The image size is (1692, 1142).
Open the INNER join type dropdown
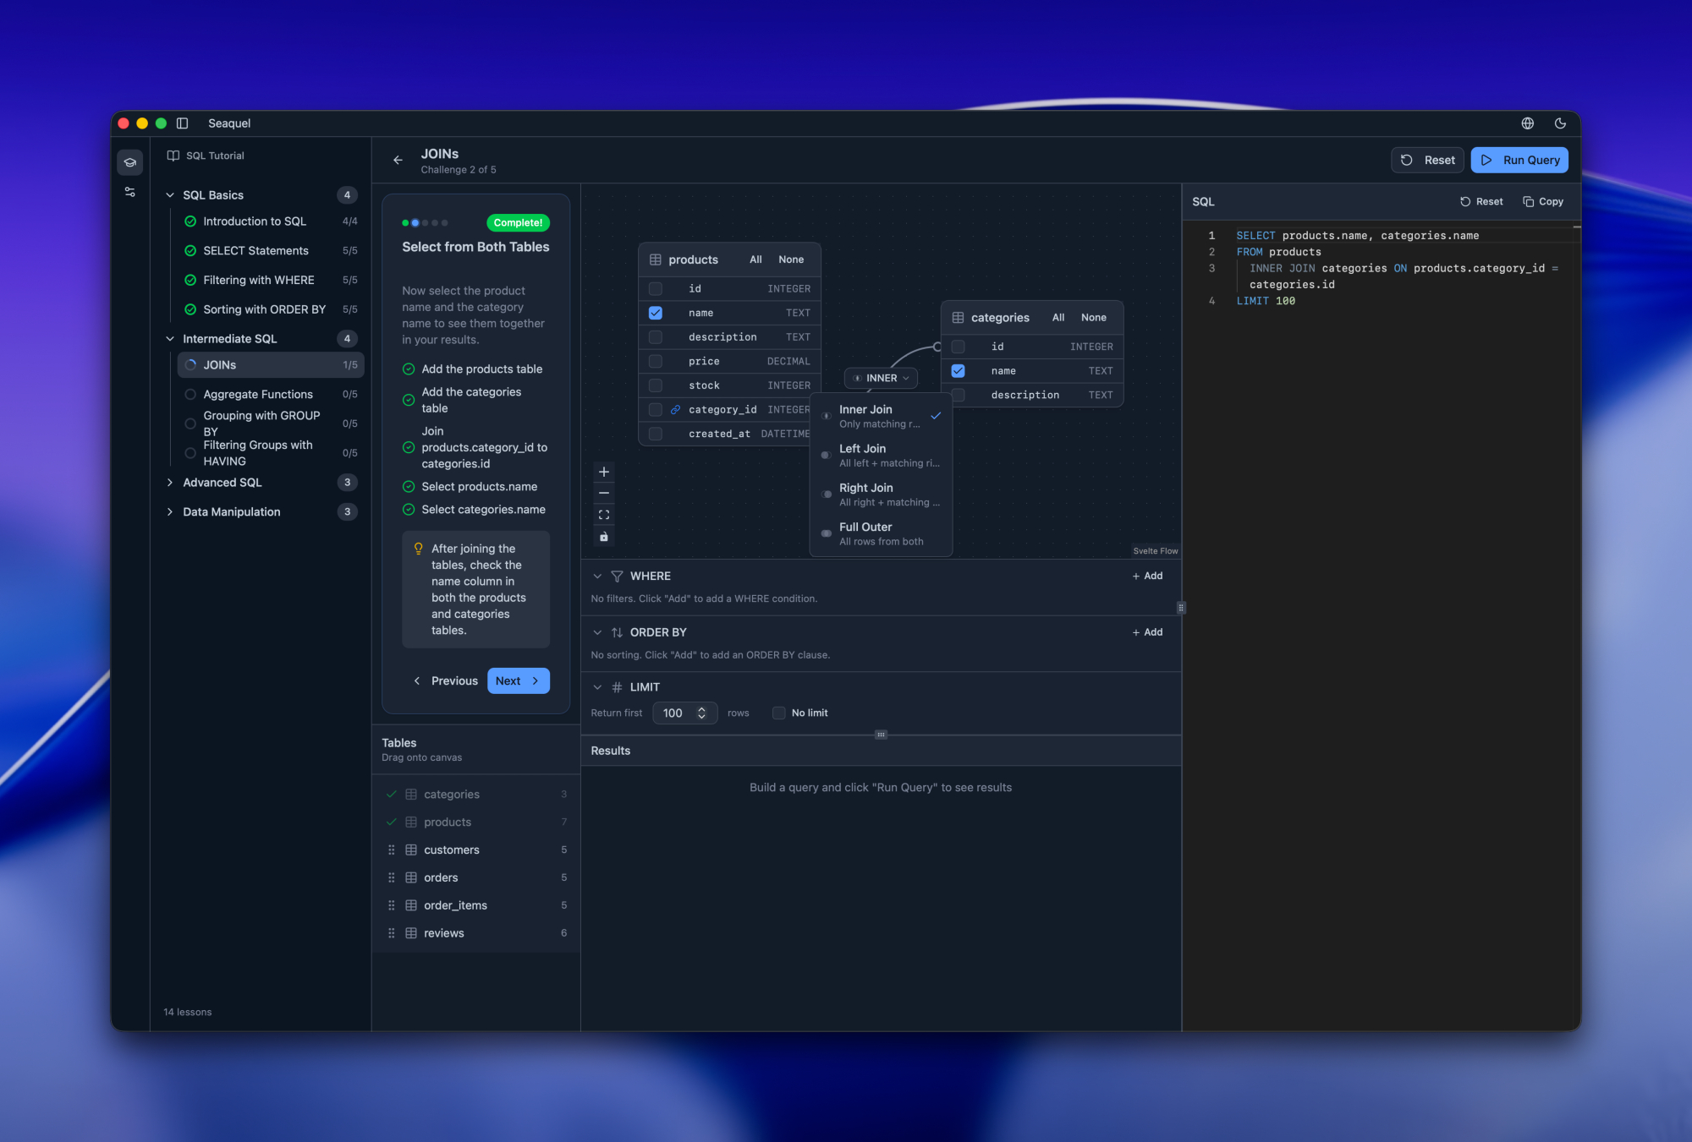pyautogui.click(x=881, y=379)
